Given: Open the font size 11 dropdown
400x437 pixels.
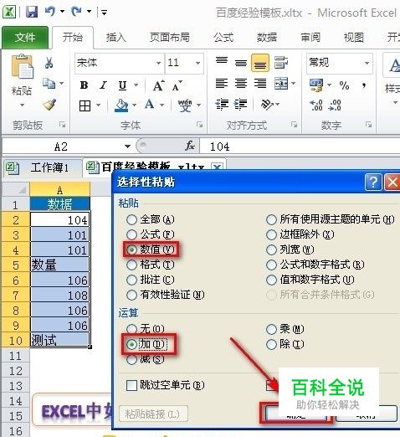Looking at the screenshot, I should point(197,63).
